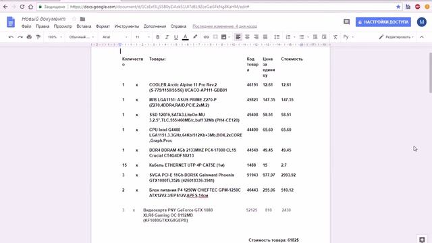The height and width of the screenshot is (243, 432).
Task: Align text right
Action: (256, 37)
